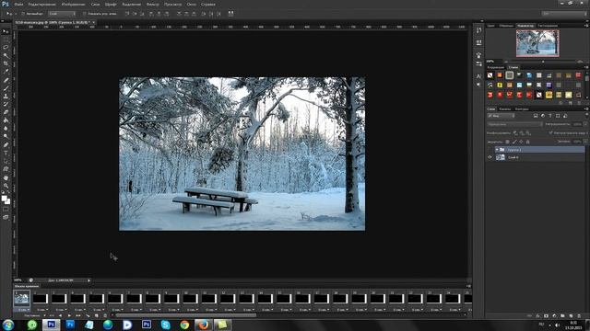This screenshot has width=590, height=331.
Task: Click the foreground color swatch
Action: 4,199
